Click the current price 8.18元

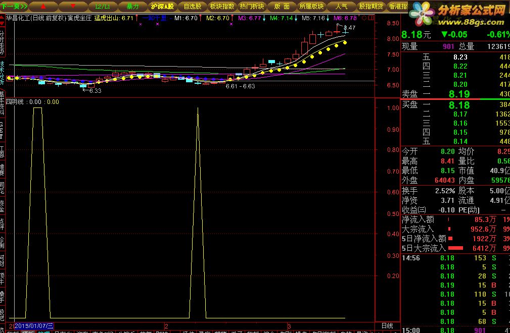coord(416,34)
